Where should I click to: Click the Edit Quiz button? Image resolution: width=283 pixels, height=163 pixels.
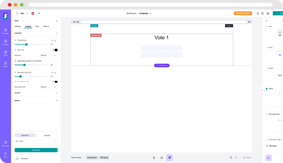[x=36, y=150]
